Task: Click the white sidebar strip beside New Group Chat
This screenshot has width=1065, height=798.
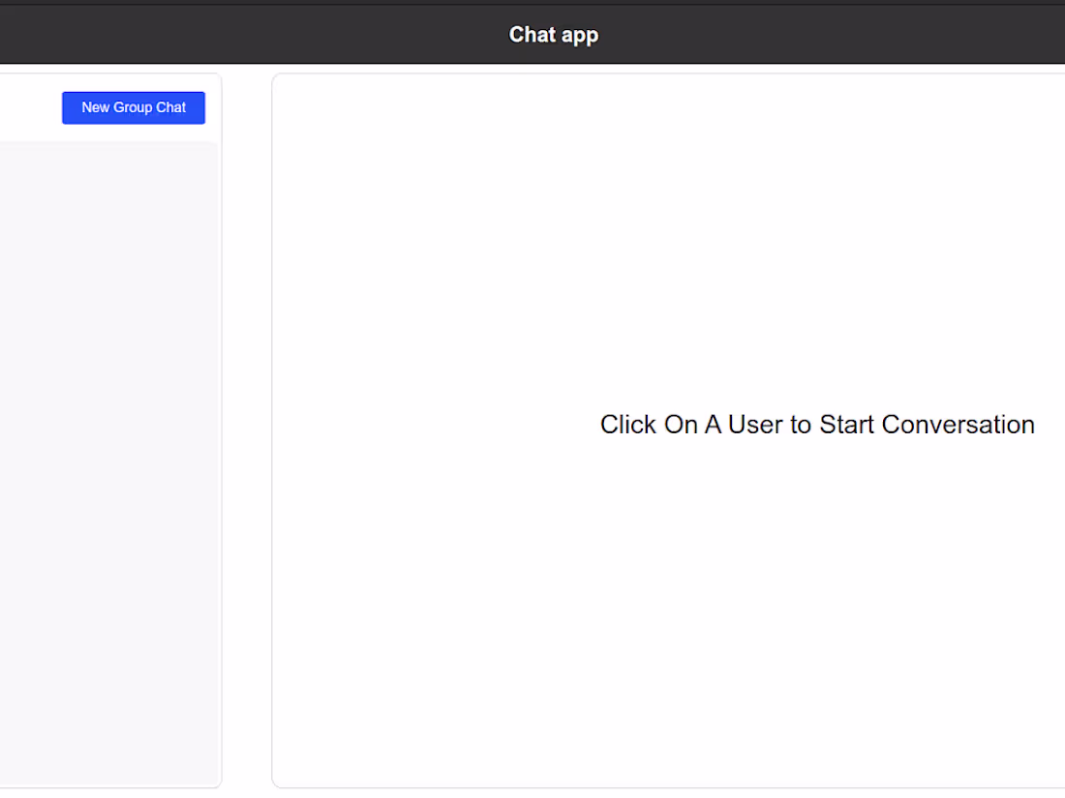Action: pos(29,107)
